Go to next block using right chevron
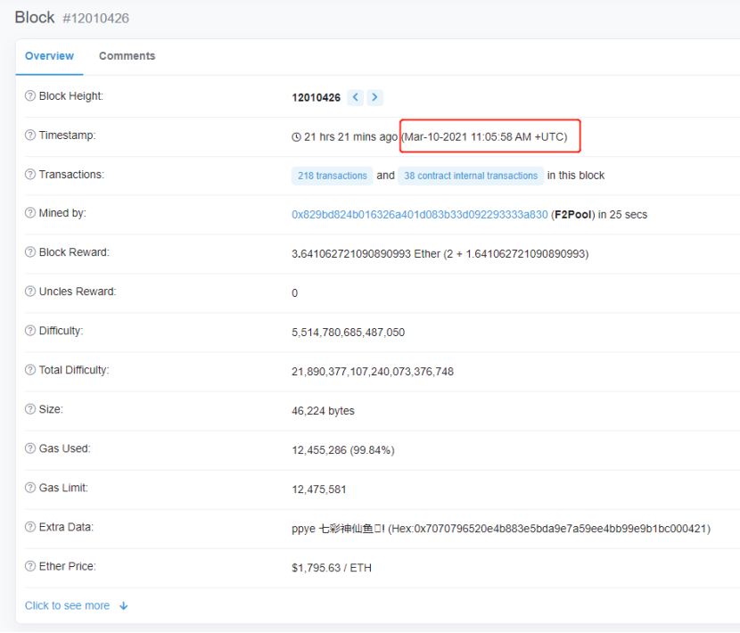The image size is (740, 633). 374,97
